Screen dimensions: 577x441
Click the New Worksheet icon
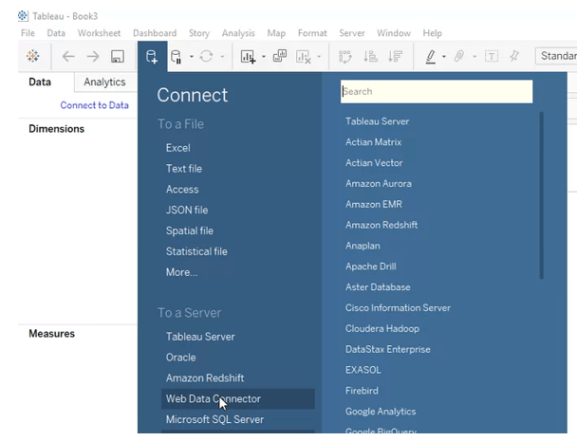coord(248,57)
